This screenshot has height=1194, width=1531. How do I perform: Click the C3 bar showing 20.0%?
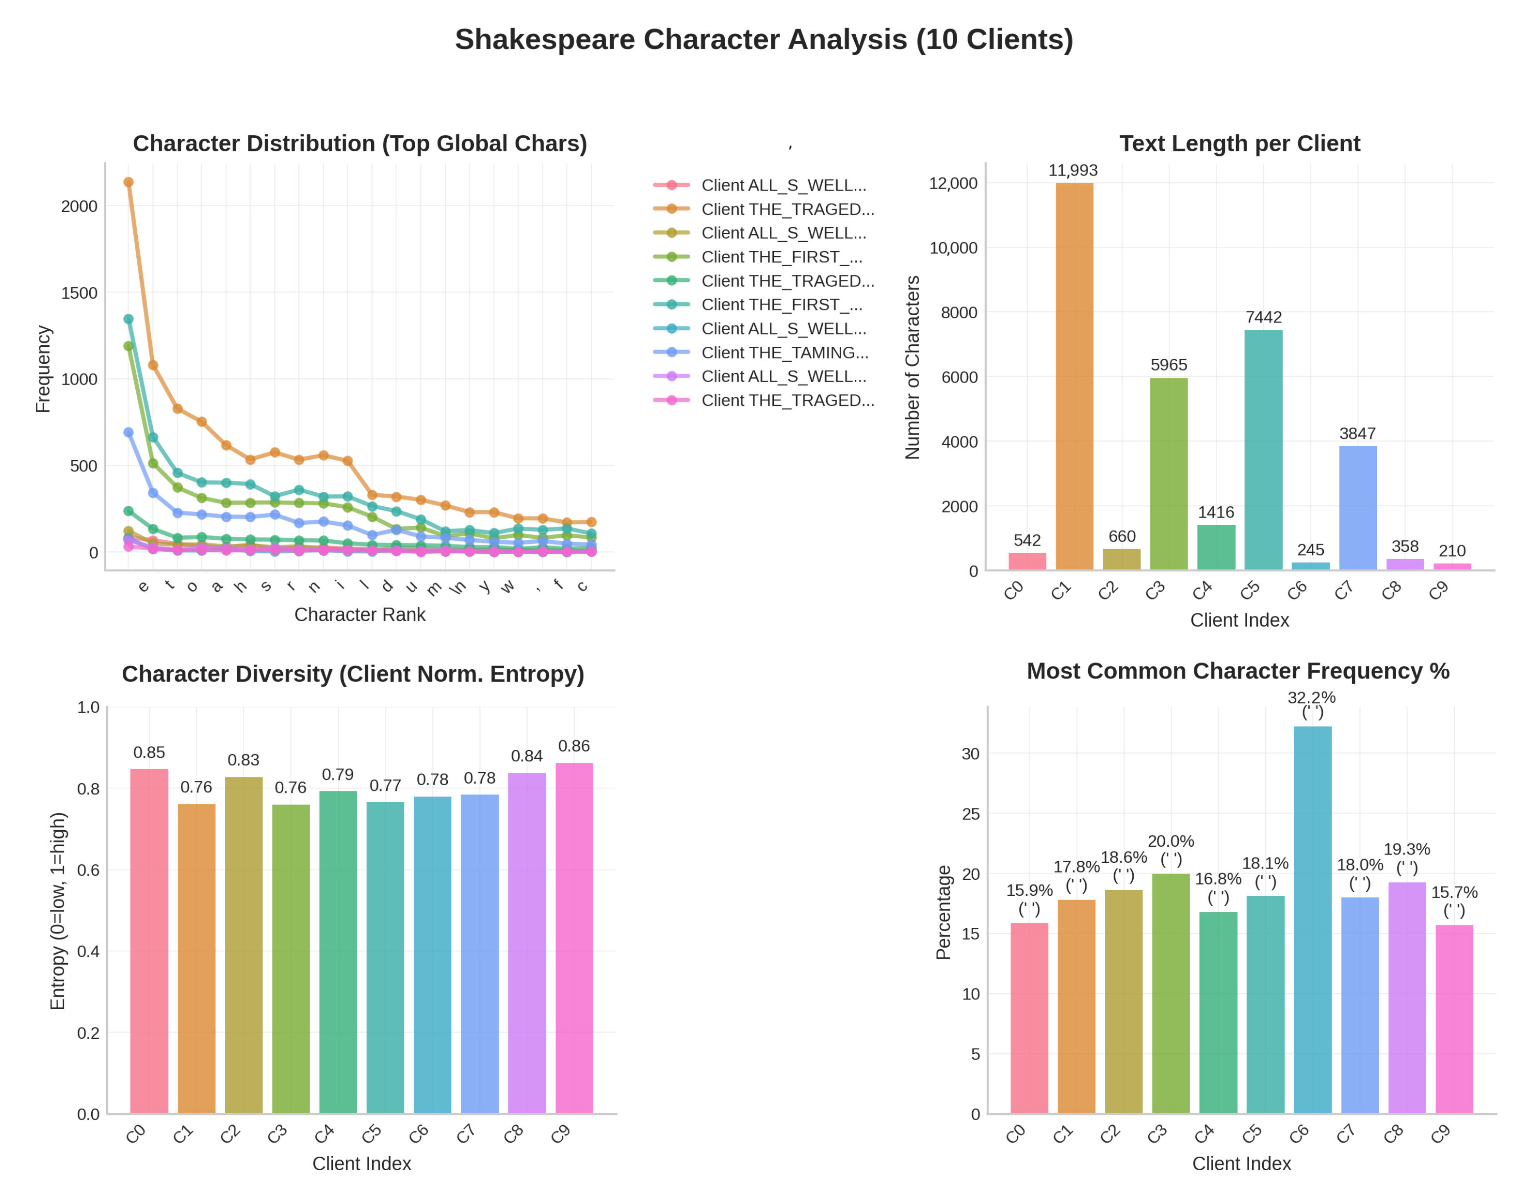[x=1170, y=993]
